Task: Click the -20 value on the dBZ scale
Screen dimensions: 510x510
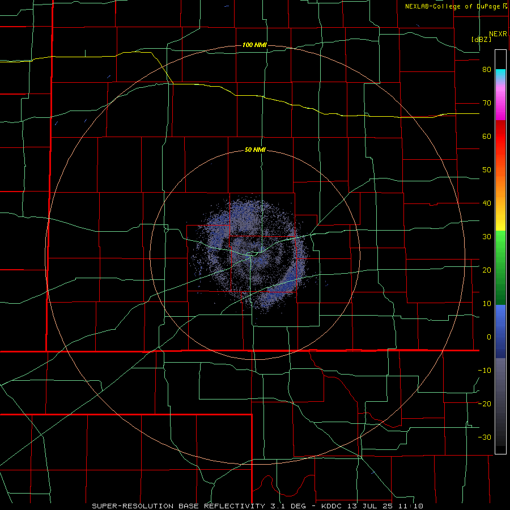Action: tap(484, 404)
